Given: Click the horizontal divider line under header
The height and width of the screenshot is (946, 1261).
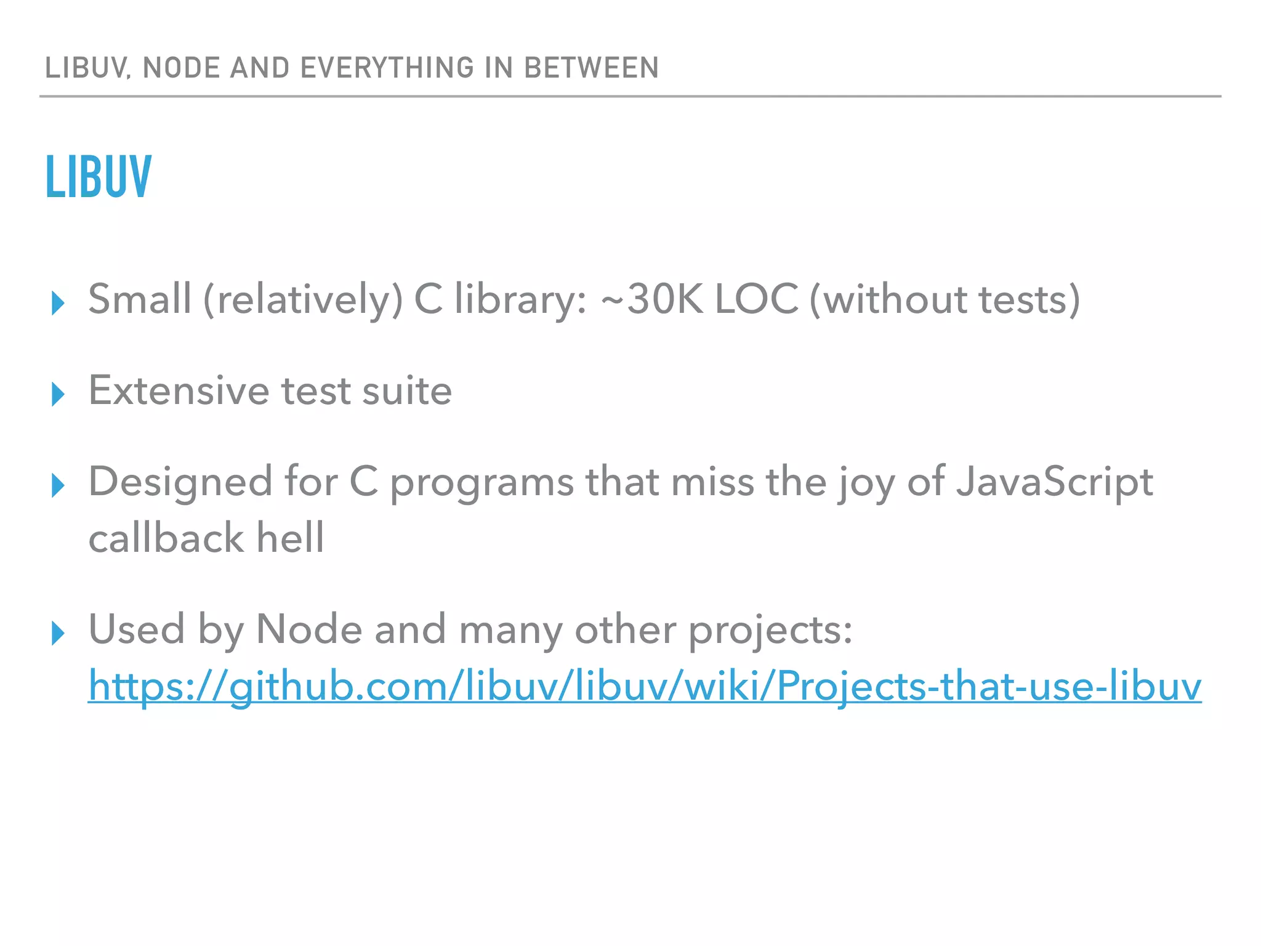Looking at the screenshot, I should [630, 97].
